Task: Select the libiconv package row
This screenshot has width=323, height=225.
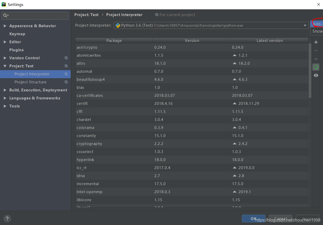Action: (x=192, y=200)
